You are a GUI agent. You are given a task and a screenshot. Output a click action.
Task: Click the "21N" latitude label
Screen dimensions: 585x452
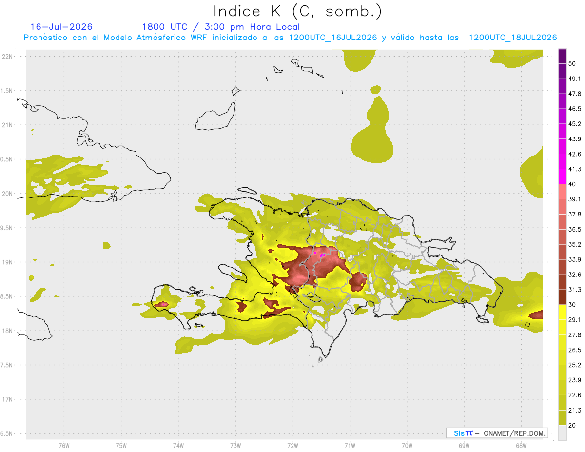pyautogui.click(x=8, y=125)
